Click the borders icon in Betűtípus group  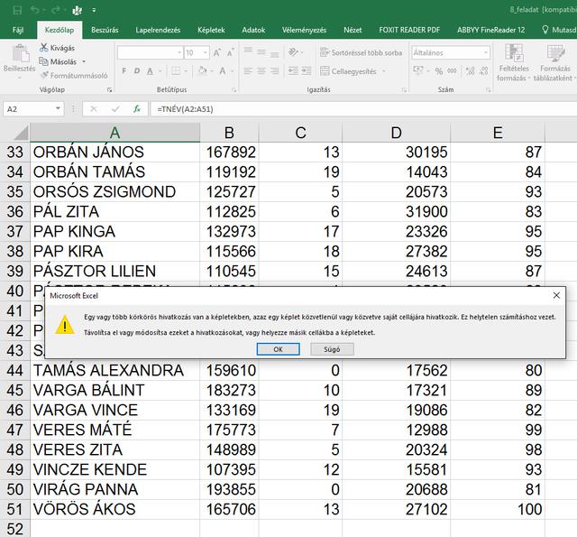(x=176, y=70)
